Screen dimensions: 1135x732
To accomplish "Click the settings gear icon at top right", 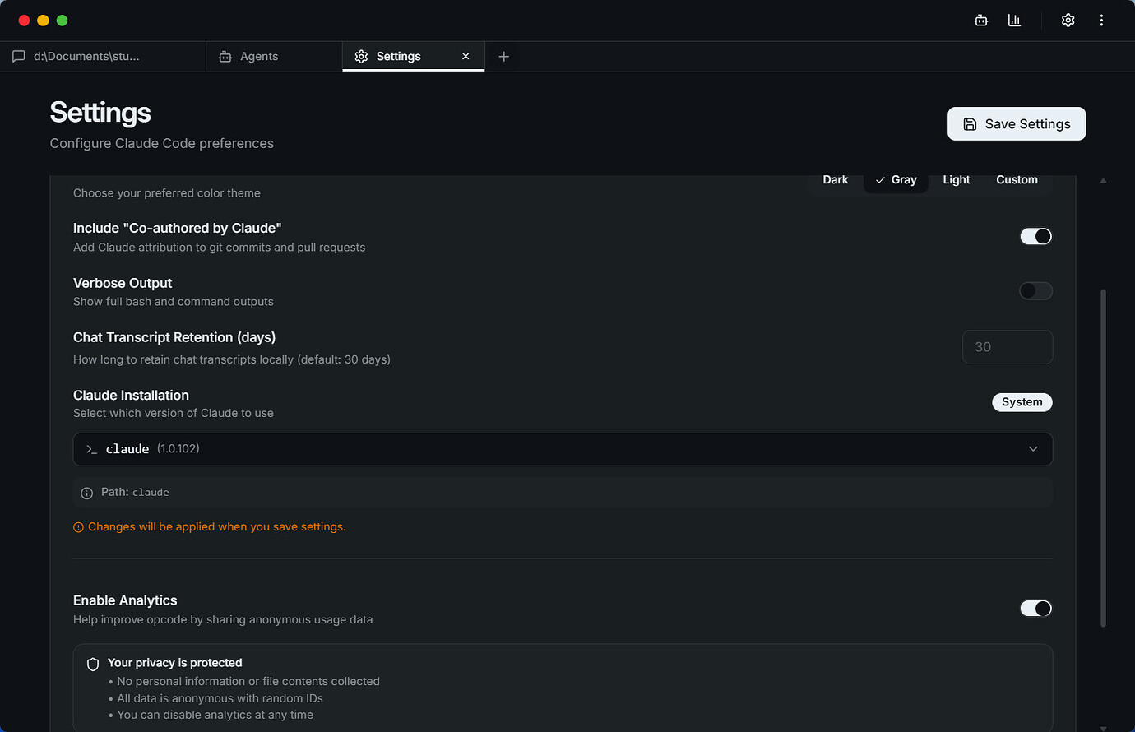I will [1068, 21].
